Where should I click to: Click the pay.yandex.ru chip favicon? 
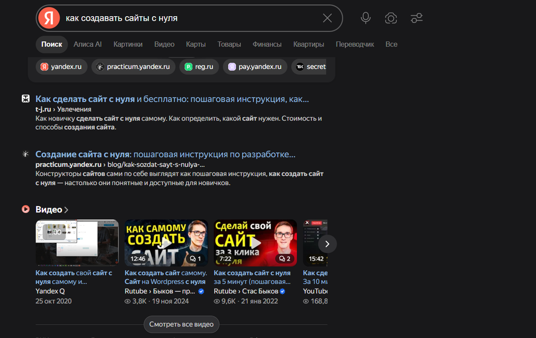pos(232,66)
